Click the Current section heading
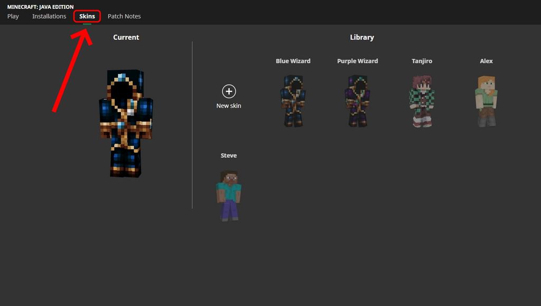Screen dimensions: 541x306 coord(126,37)
